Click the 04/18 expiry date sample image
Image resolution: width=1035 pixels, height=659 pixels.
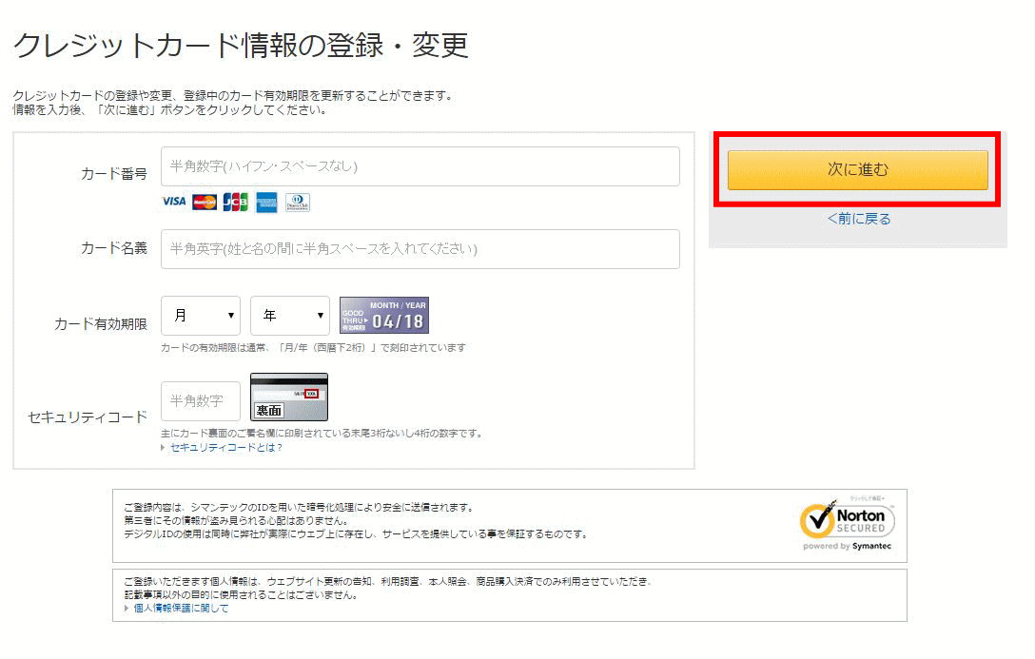point(384,316)
